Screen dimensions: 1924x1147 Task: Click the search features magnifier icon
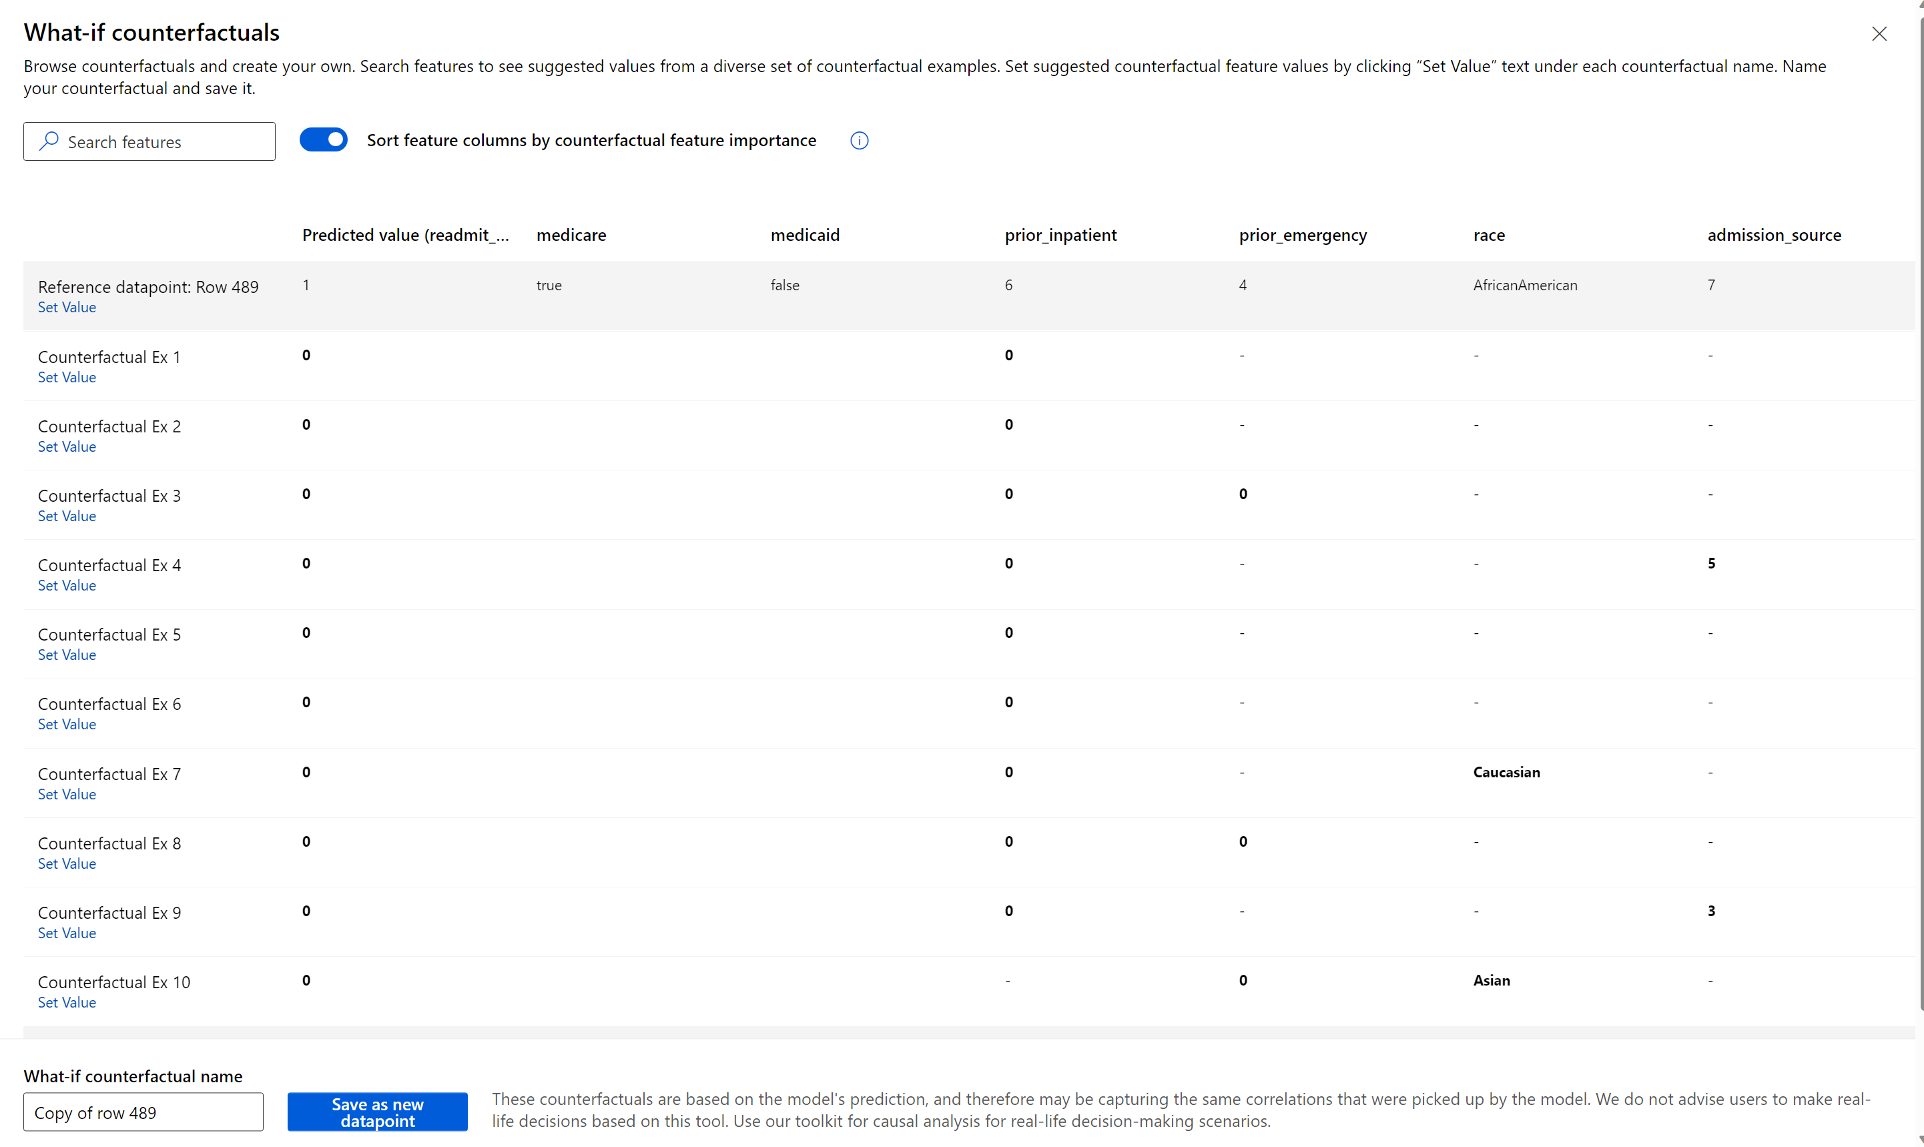tap(47, 139)
